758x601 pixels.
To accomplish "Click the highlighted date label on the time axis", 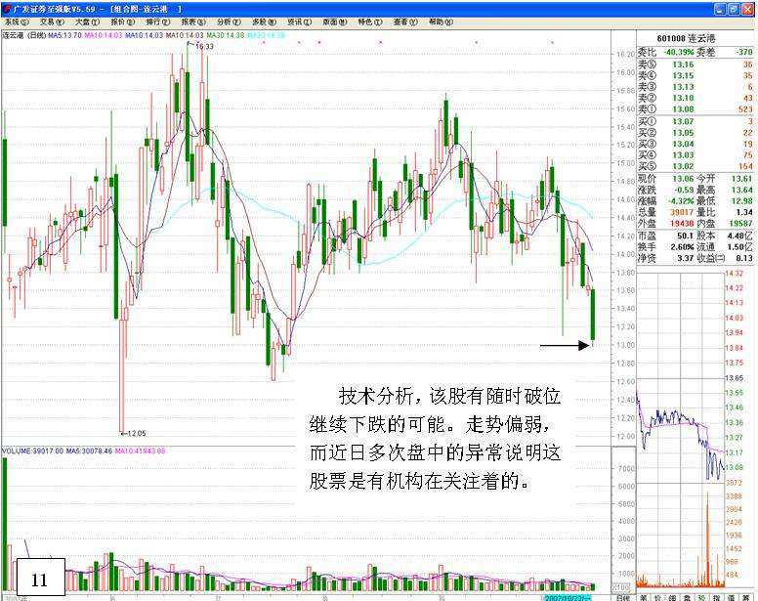I will pyautogui.click(x=568, y=598).
